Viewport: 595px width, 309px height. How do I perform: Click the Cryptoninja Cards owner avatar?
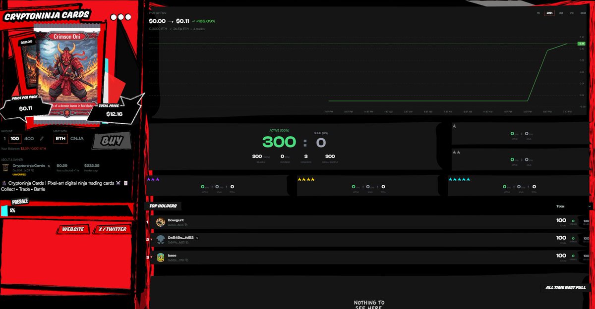tap(5, 167)
